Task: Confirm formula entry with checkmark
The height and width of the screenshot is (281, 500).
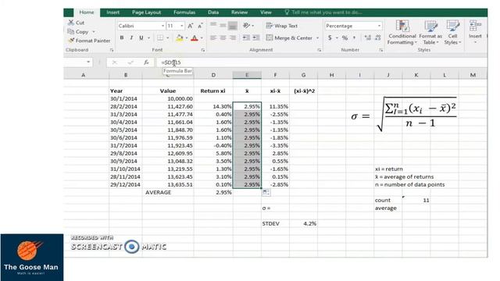Action: [130, 62]
